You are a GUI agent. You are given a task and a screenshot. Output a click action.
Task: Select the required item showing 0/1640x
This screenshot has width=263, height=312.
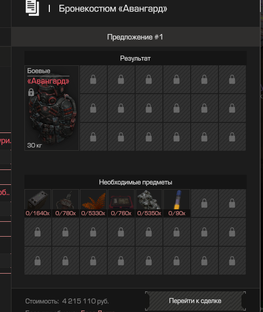pyautogui.click(x=38, y=203)
